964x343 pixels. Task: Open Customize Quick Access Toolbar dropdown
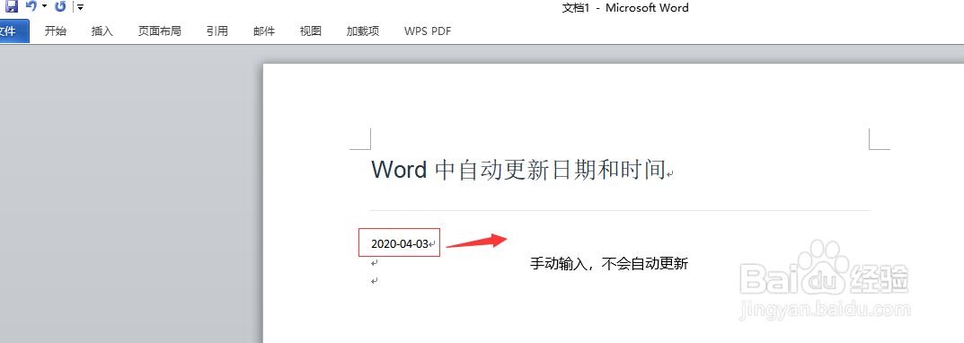click(x=81, y=7)
